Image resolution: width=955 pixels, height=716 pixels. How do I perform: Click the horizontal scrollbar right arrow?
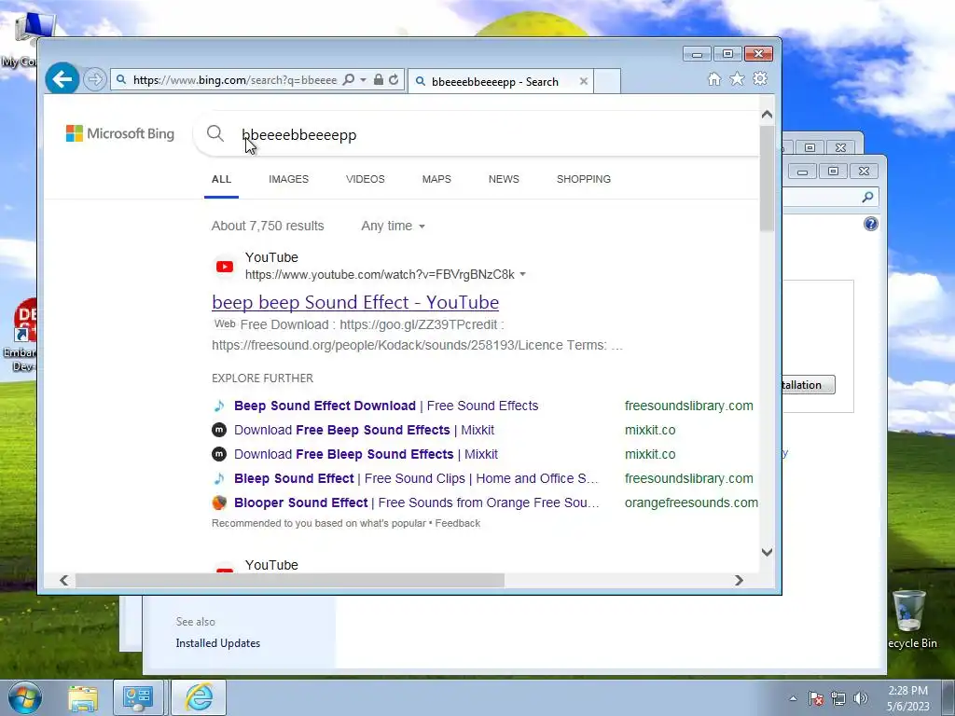(739, 580)
